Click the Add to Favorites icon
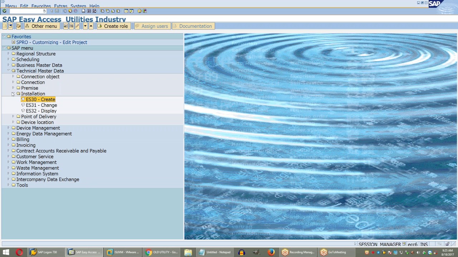 [66, 26]
